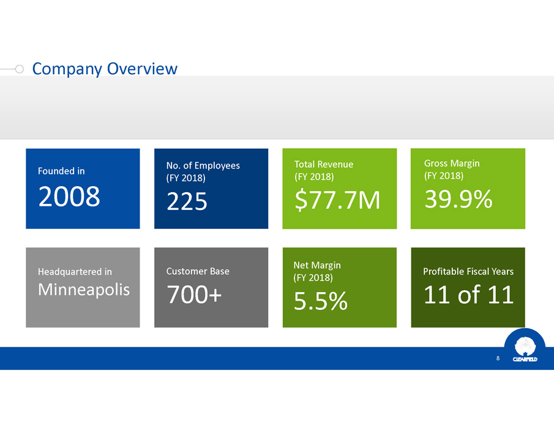Click the Minneapolis headquarters text

pyautogui.click(x=84, y=290)
